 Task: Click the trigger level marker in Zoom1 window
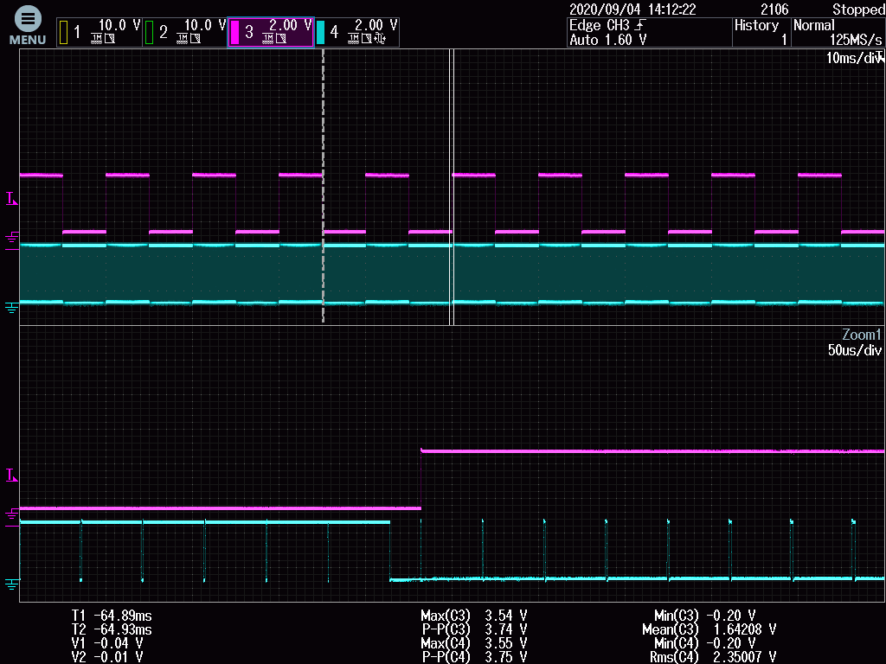coord(11,475)
